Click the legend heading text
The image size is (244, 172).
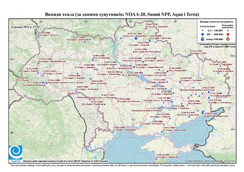pyautogui.click(x=217, y=21)
